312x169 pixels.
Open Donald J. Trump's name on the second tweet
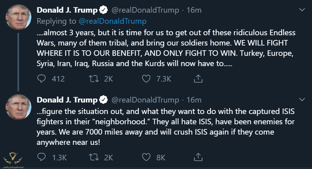tap(67, 100)
